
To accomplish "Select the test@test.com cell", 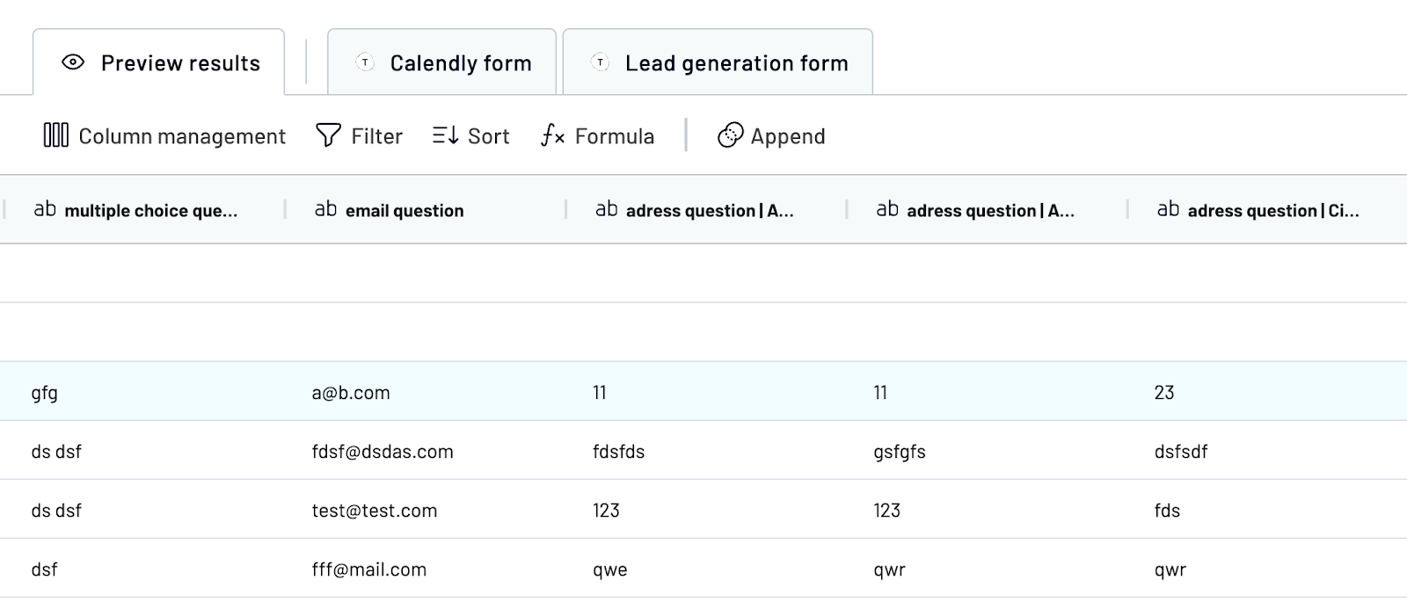I will [x=374, y=511].
